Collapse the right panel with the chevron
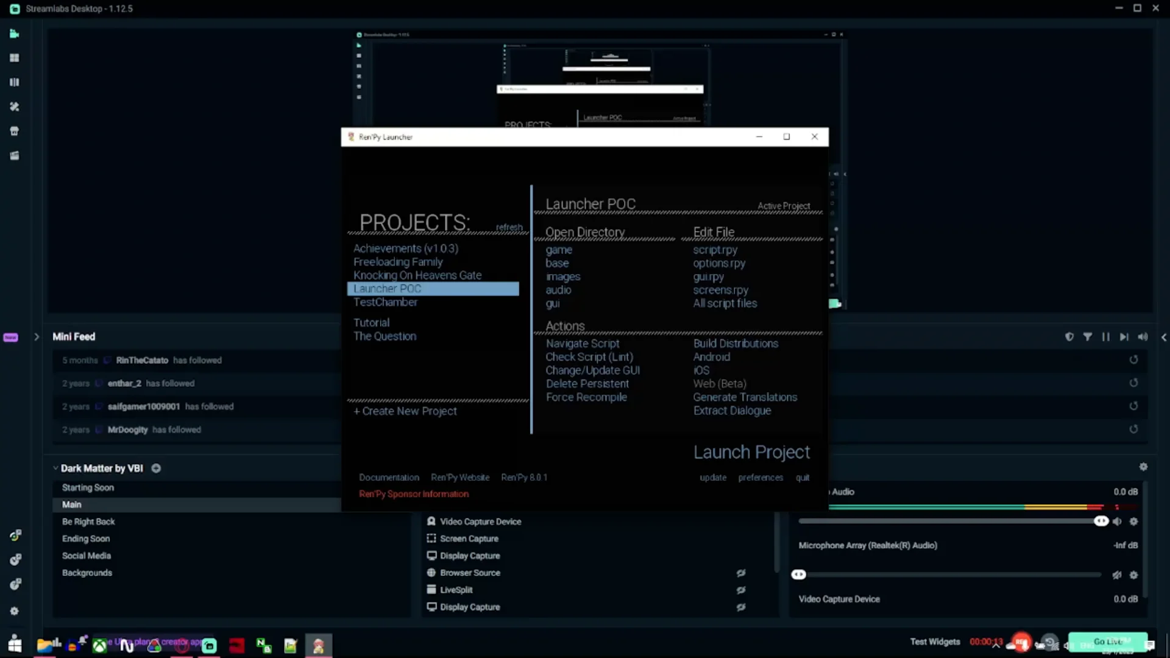1170x658 pixels. [x=1164, y=337]
